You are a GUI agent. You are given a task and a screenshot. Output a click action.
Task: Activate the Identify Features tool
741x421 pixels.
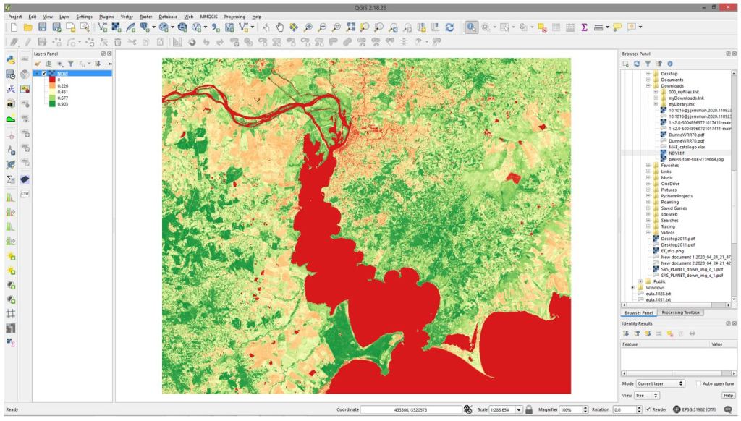(x=471, y=27)
